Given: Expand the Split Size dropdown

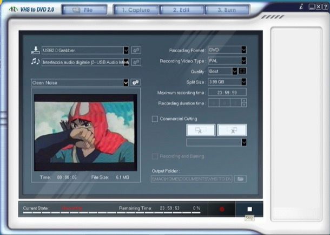Looking at the screenshot, I should click(243, 81).
